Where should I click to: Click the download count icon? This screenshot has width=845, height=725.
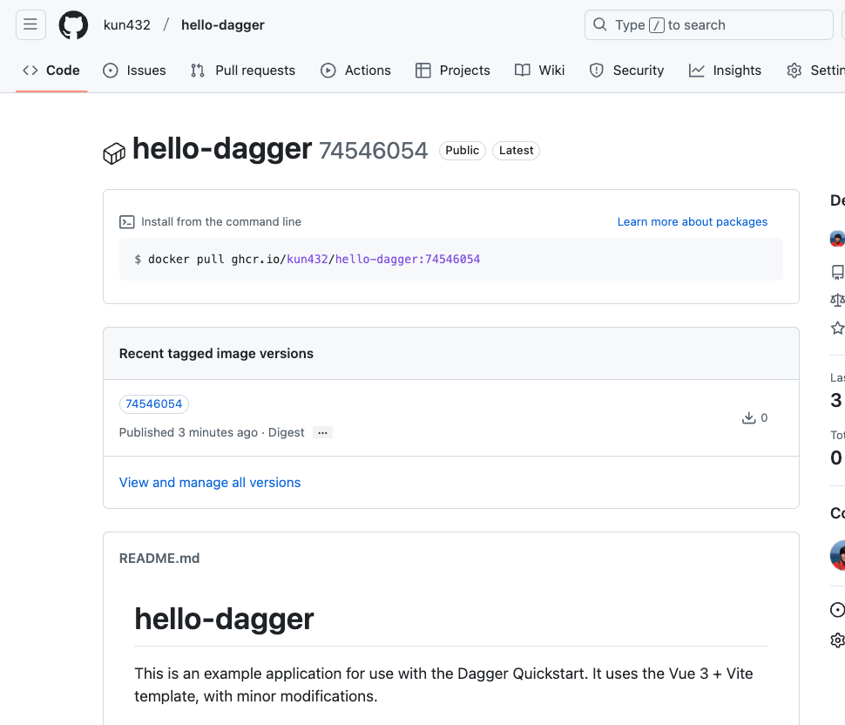pos(749,417)
